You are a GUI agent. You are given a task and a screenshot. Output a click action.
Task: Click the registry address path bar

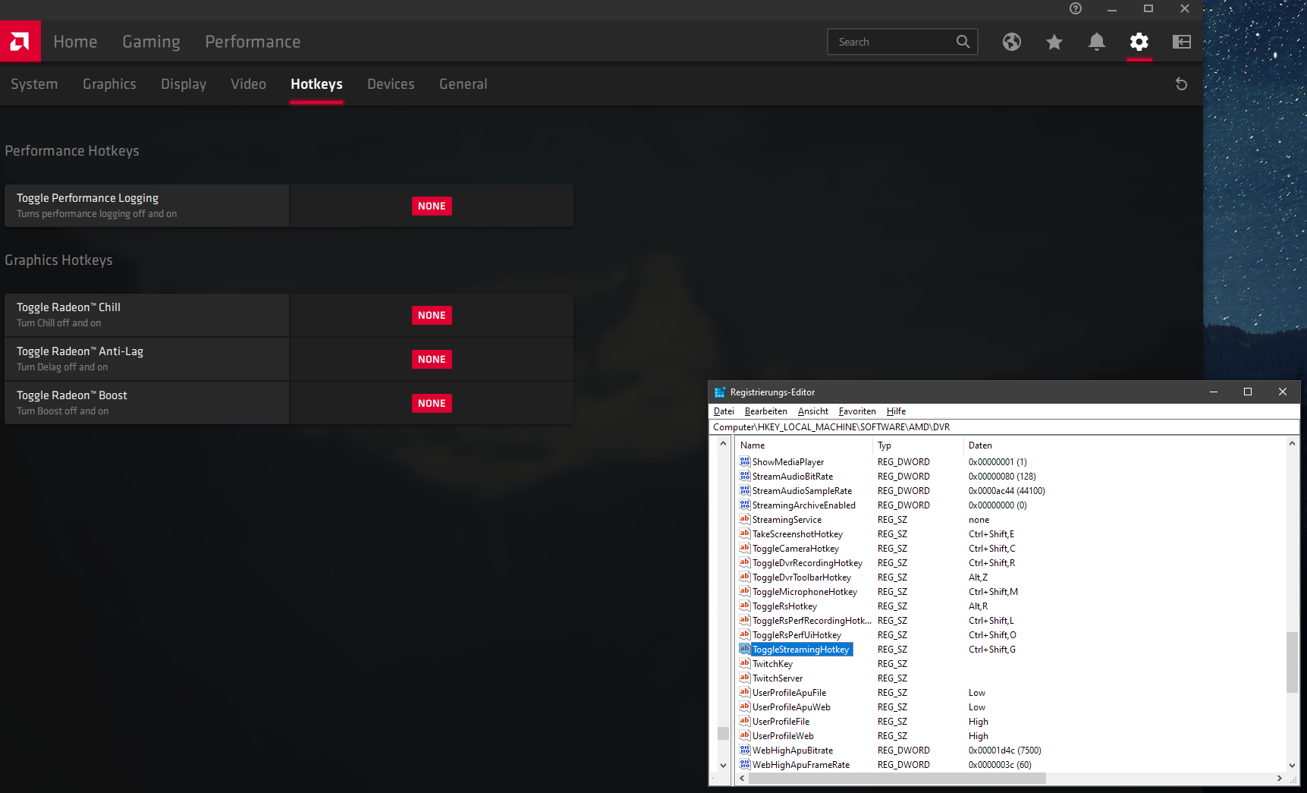(1004, 427)
